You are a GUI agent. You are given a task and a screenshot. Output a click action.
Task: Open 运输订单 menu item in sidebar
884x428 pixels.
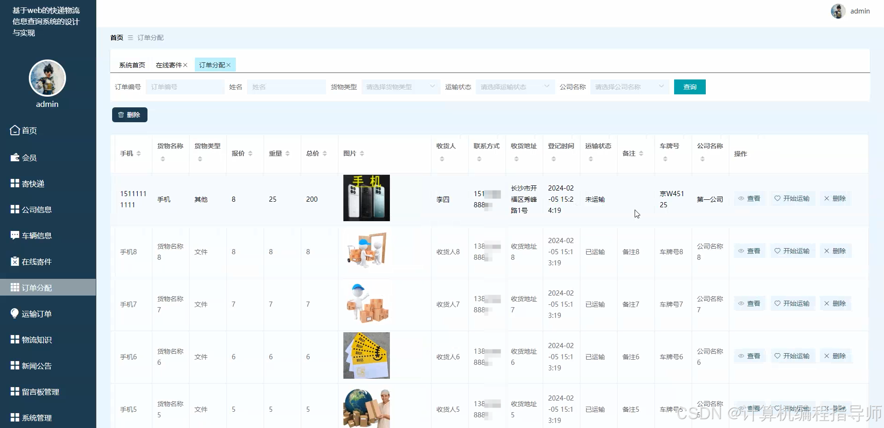tap(48, 314)
